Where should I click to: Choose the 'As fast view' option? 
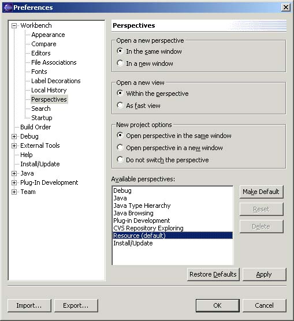point(120,105)
